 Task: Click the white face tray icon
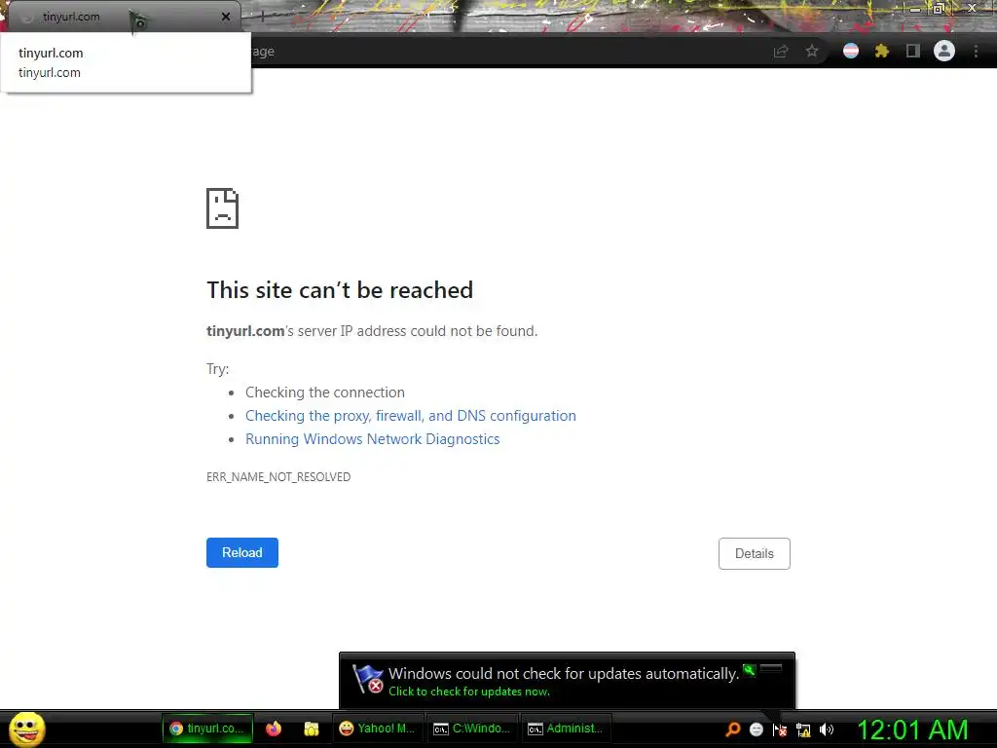pos(756,729)
